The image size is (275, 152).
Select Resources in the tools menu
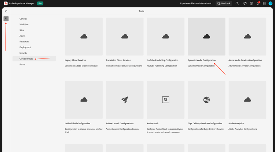(34, 42)
